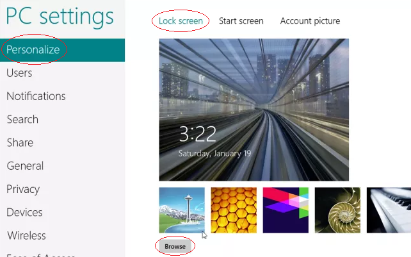Go to Devices settings
Viewport: 411px width, 257px height.
tap(24, 212)
